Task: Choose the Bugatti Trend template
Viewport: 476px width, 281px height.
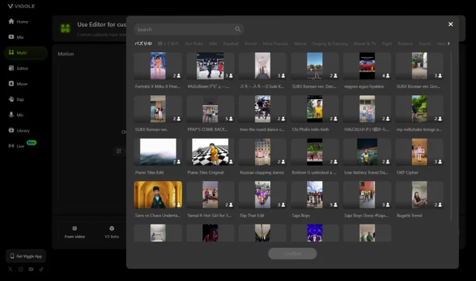Action: (419, 195)
